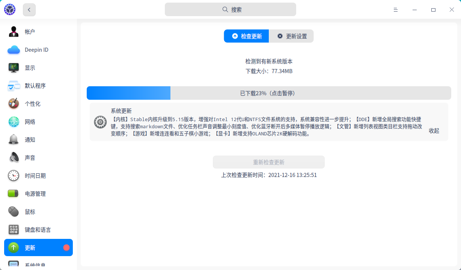This screenshot has height=270, width=461.
Task: Open Deepin ID cloud icon
Action: [14, 50]
